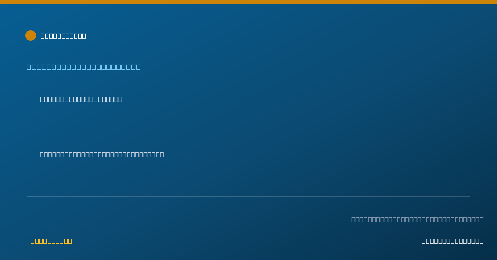Click the gray caption text above bottom-right label
Screen dimensions: 497x260
point(417,220)
